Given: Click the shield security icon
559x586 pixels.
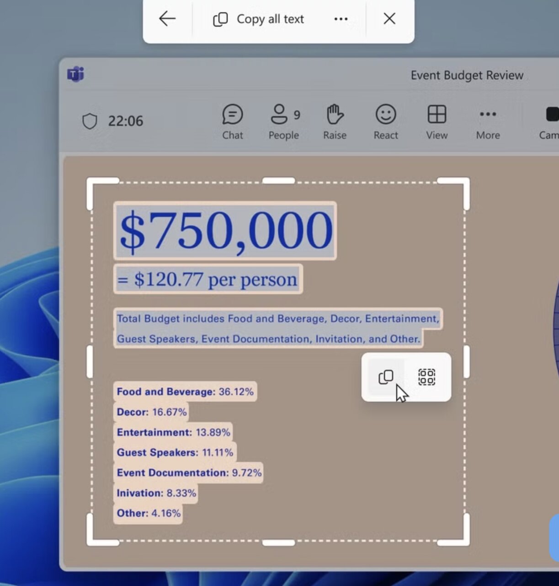Looking at the screenshot, I should 90,121.
